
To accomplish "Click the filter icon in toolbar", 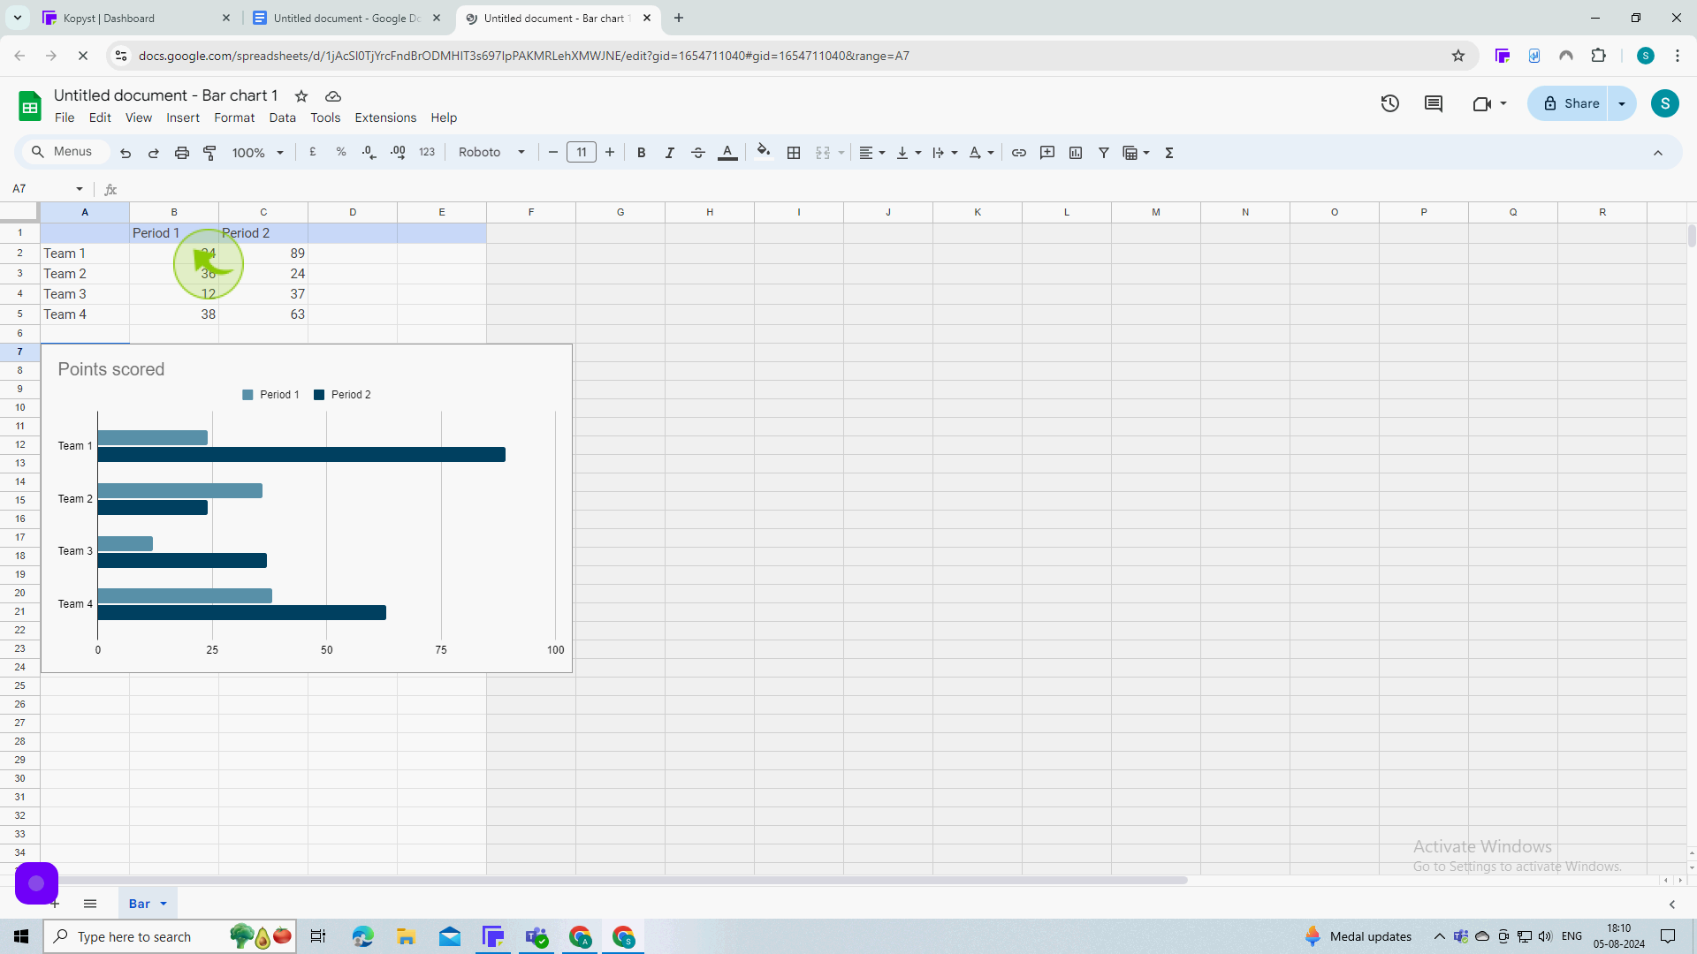I will click(x=1102, y=153).
